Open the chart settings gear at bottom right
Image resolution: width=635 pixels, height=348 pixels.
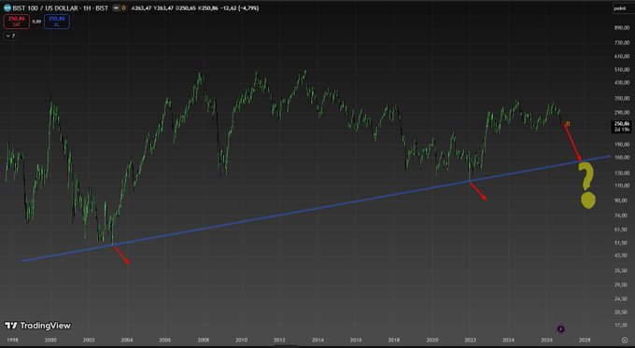(625, 340)
